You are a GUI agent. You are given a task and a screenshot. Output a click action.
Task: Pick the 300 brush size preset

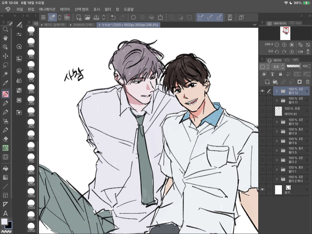(31, 112)
